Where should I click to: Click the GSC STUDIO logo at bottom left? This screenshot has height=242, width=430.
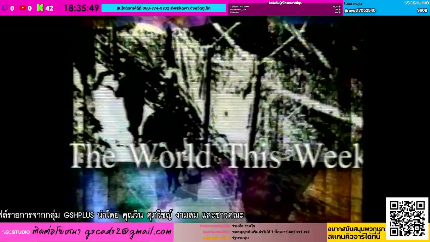(16, 232)
